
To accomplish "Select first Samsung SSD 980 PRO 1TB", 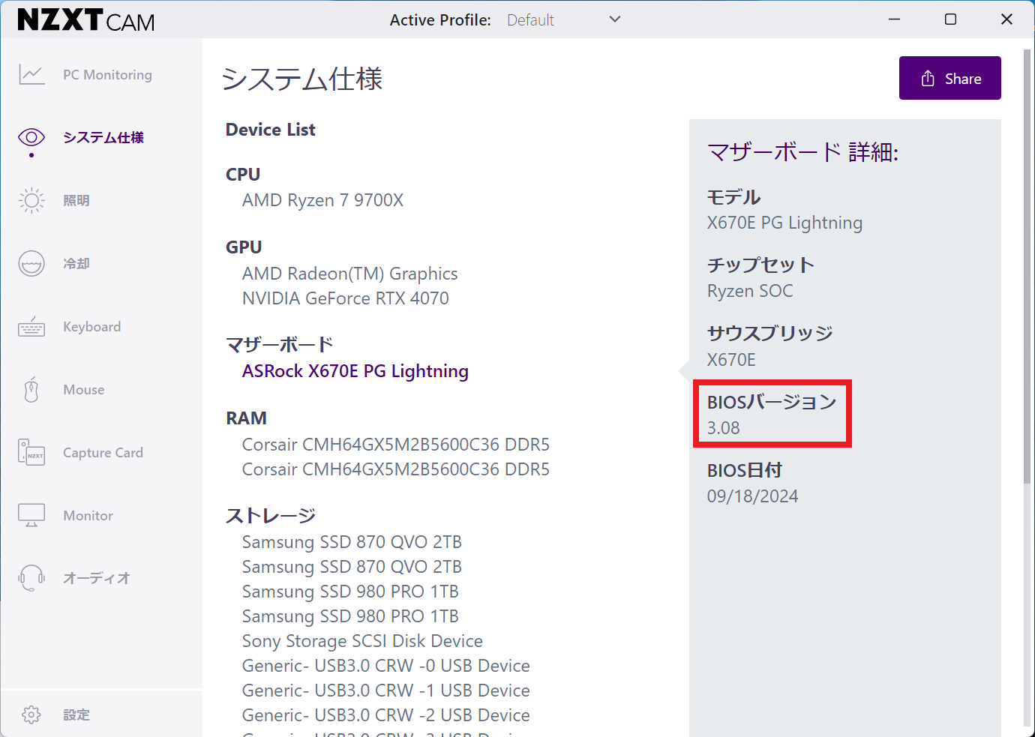I will [350, 592].
